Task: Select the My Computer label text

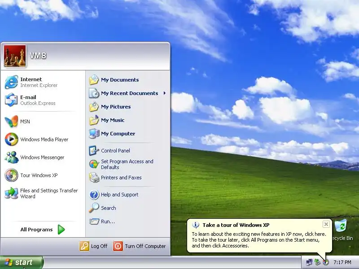Action: (x=118, y=134)
